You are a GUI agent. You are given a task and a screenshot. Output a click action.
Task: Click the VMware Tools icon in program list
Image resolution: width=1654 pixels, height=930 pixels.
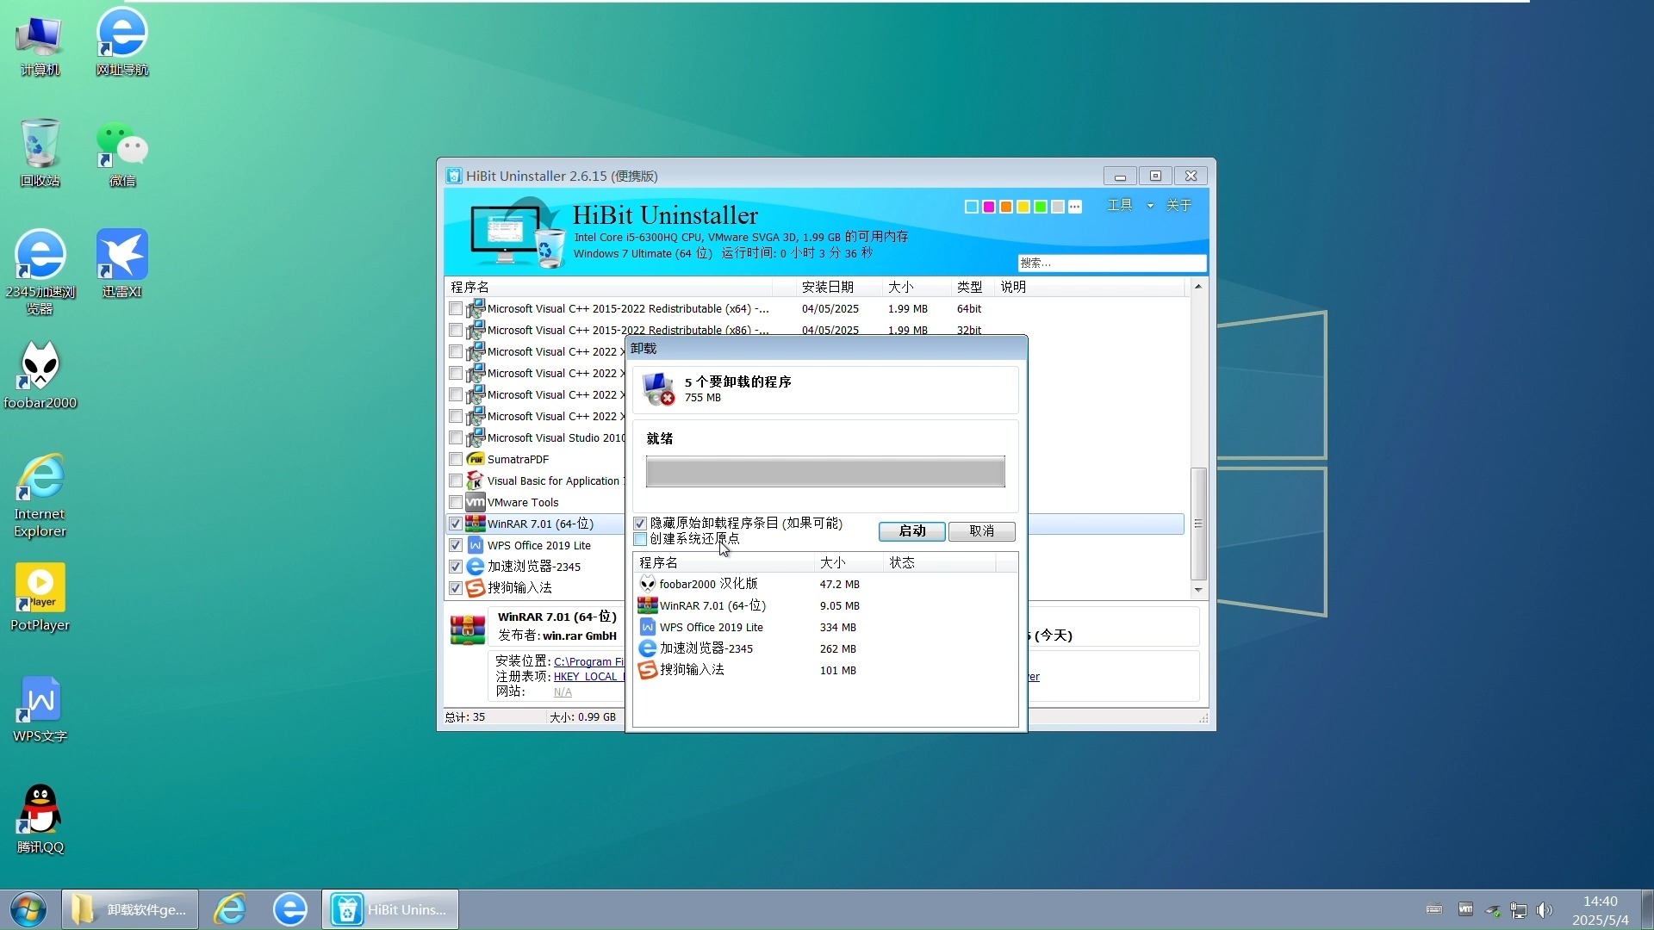click(476, 502)
